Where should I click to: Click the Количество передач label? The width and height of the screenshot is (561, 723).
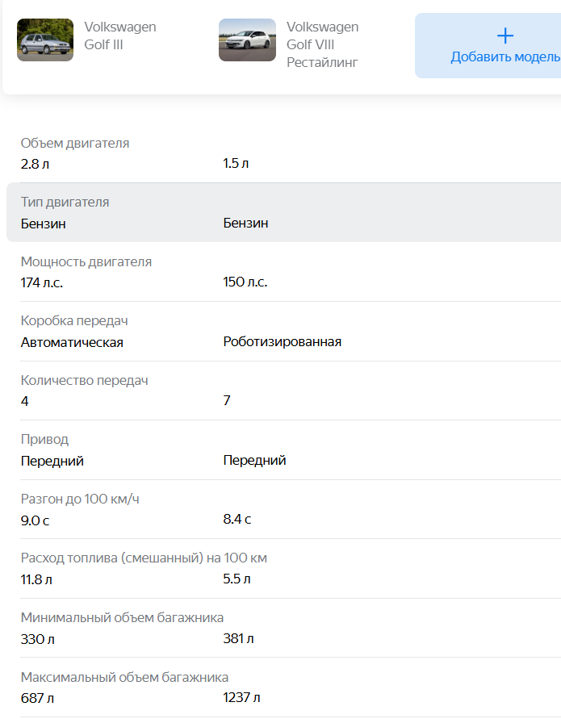coord(85,380)
